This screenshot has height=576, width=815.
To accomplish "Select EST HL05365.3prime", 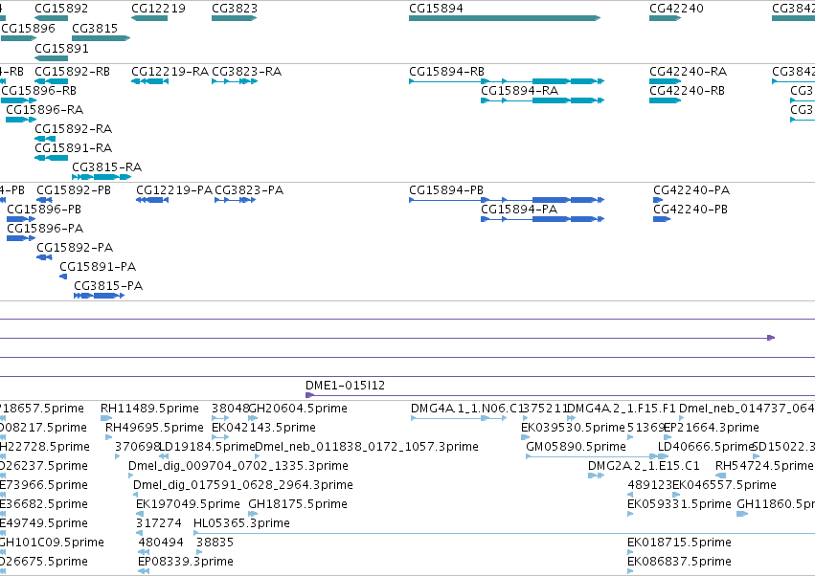I will [x=241, y=523].
